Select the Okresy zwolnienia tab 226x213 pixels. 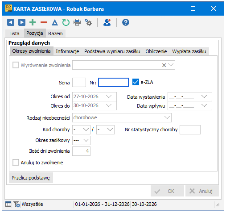(31, 51)
